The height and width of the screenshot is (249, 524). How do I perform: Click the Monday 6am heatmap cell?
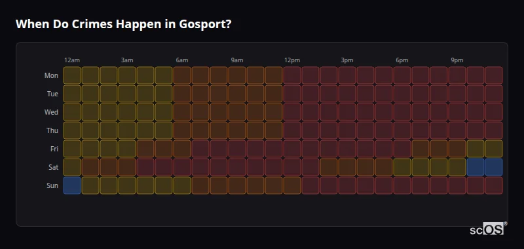182,75
